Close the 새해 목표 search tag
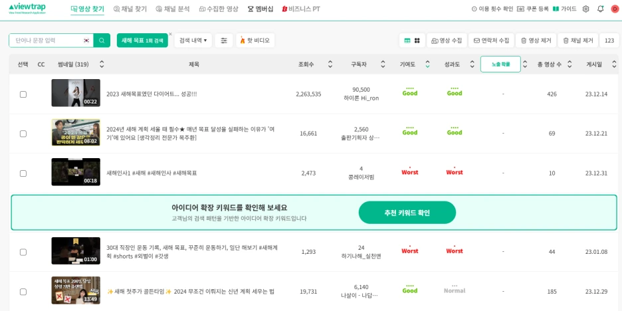Image resolution: width=622 pixels, height=311 pixels. point(170,34)
